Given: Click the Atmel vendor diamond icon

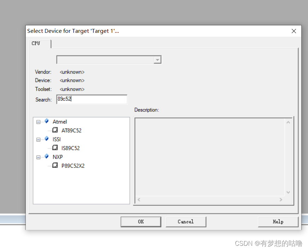Looking at the screenshot, I should point(47,121).
